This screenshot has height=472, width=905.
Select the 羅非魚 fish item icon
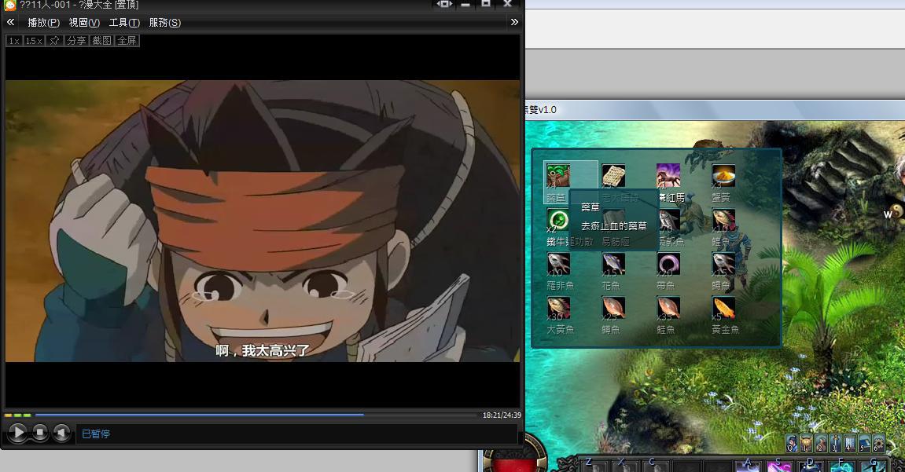pyautogui.click(x=558, y=263)
